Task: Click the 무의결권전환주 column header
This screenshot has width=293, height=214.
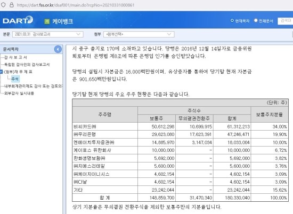Action: click(194, 118)
